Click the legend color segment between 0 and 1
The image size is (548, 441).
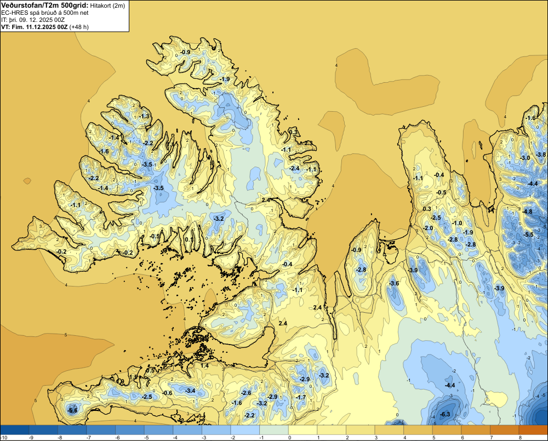click(x=302, y=429)
